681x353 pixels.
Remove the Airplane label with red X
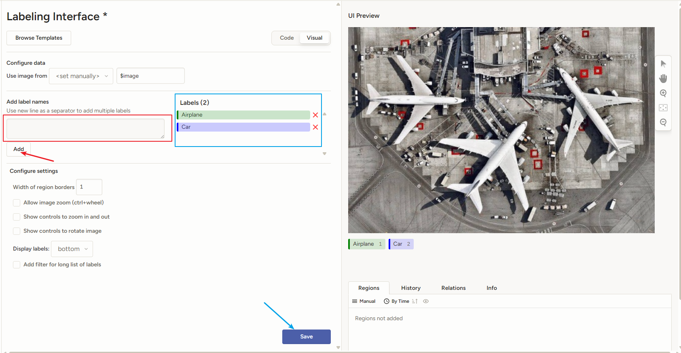tap(315, 115)
